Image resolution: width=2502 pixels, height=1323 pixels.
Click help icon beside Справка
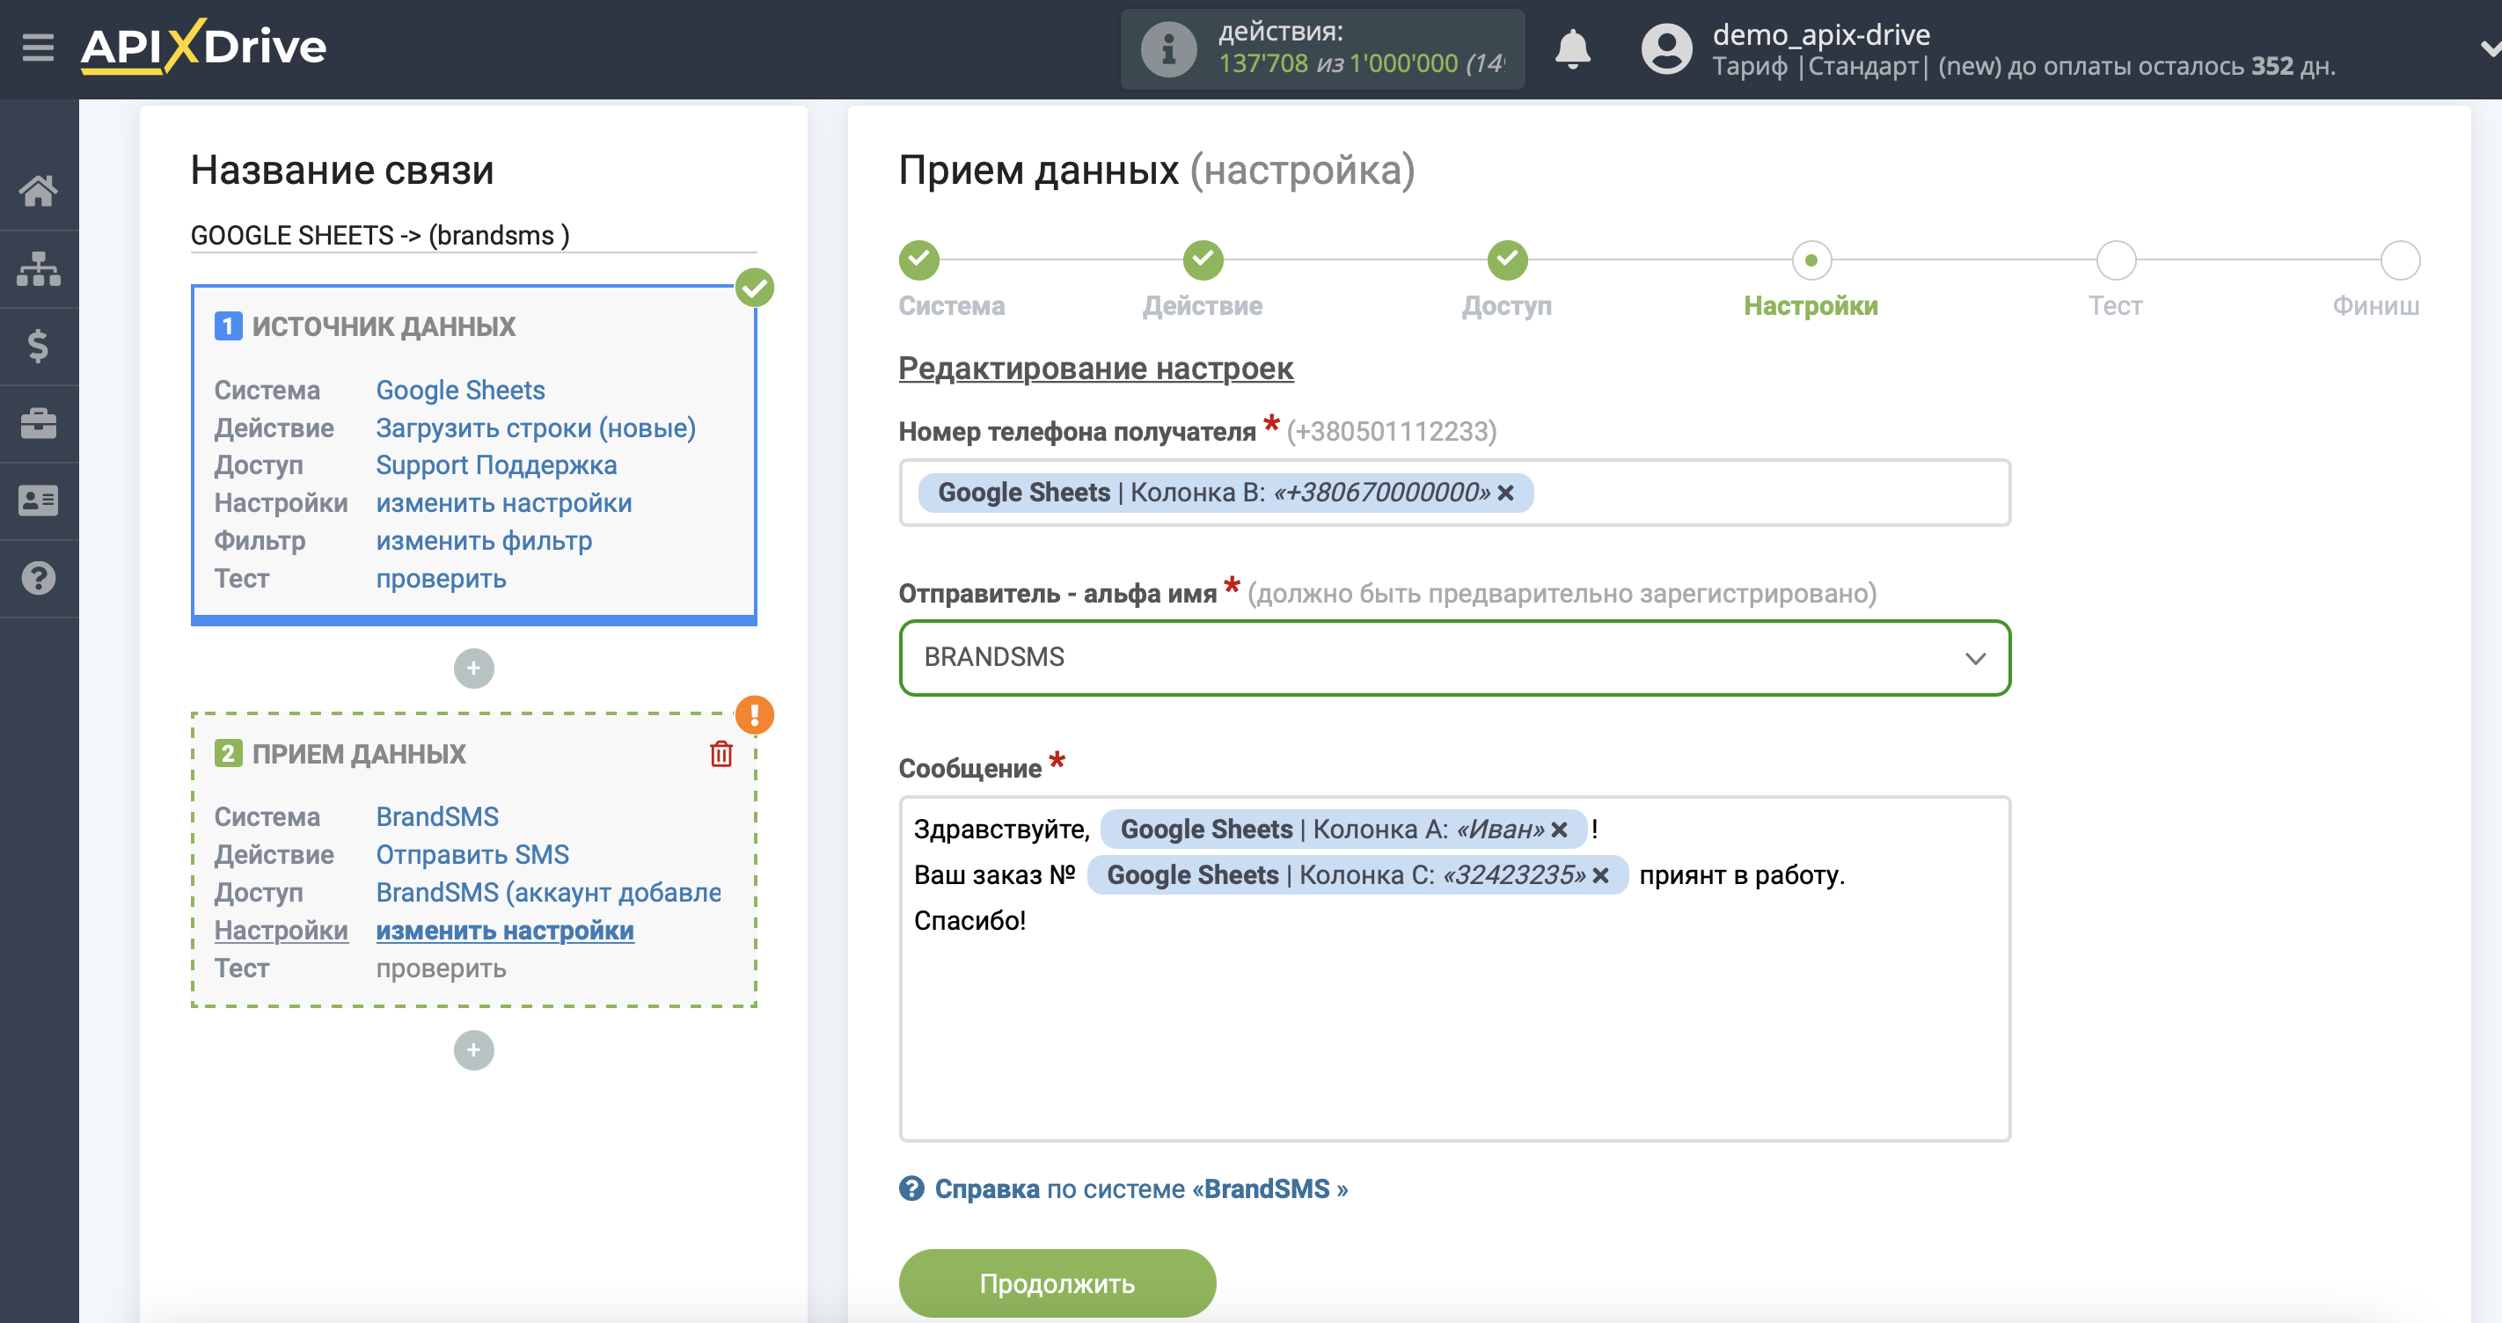tap(911, 1189)
